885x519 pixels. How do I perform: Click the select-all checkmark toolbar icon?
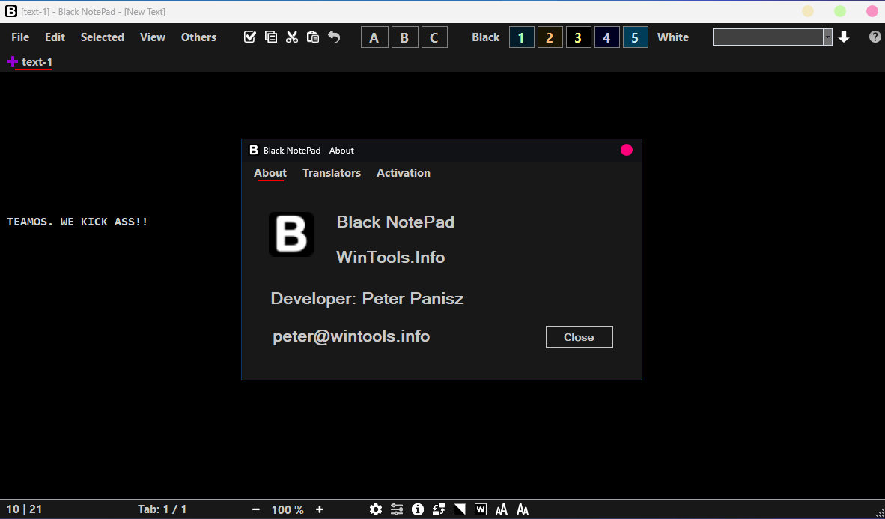click(x=249, y=37)
